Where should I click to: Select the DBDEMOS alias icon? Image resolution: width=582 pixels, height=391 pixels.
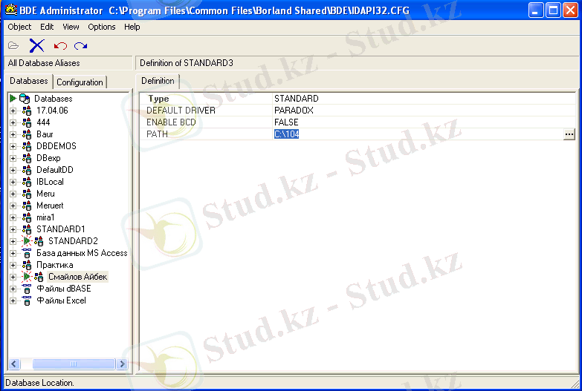tap(27, 146)
